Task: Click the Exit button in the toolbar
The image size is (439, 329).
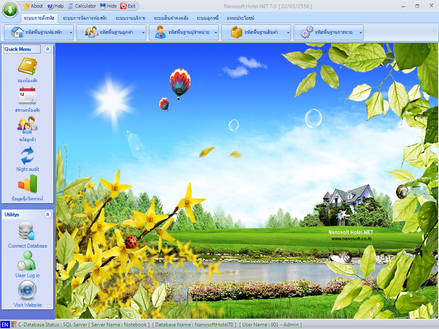Action: [128, 6]
